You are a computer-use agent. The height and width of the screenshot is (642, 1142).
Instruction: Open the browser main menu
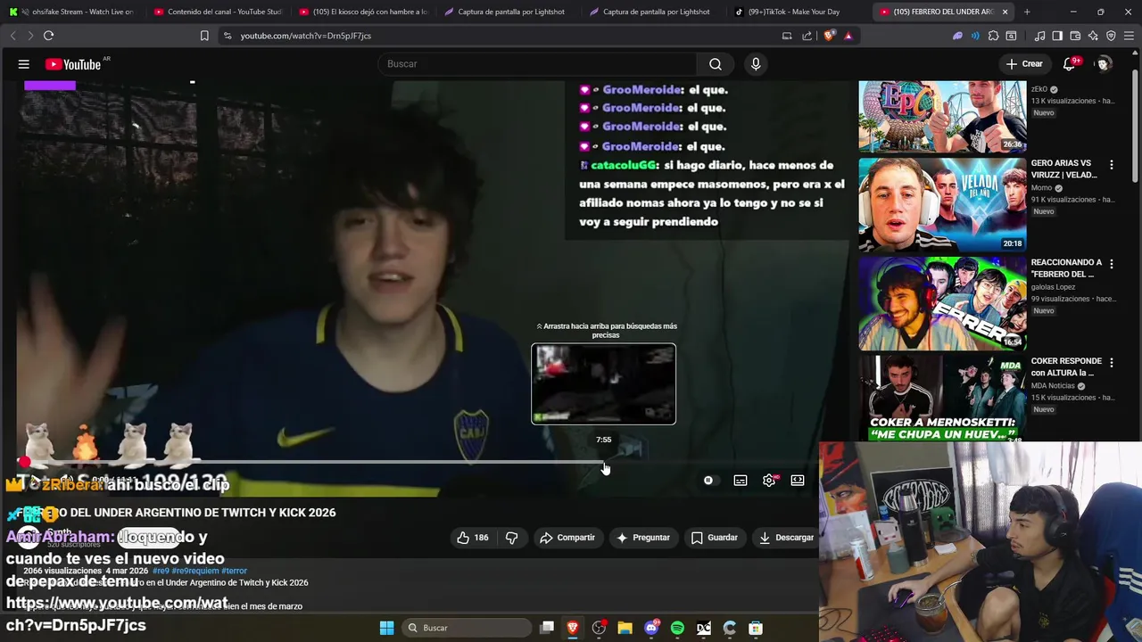(x=1129, y=36)
